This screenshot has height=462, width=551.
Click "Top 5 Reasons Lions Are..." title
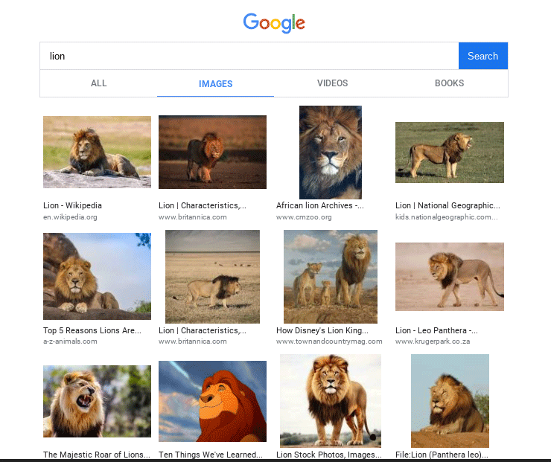tap(92, 330)
